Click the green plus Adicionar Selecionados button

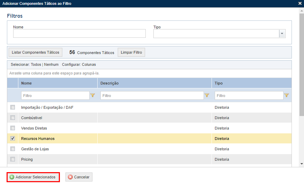(x=33, y=177)
